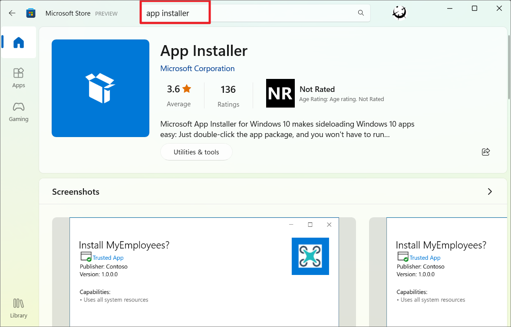Screen dimensions: 511x327
Task: Switch to Gaming section
Action: pos(19,112)
